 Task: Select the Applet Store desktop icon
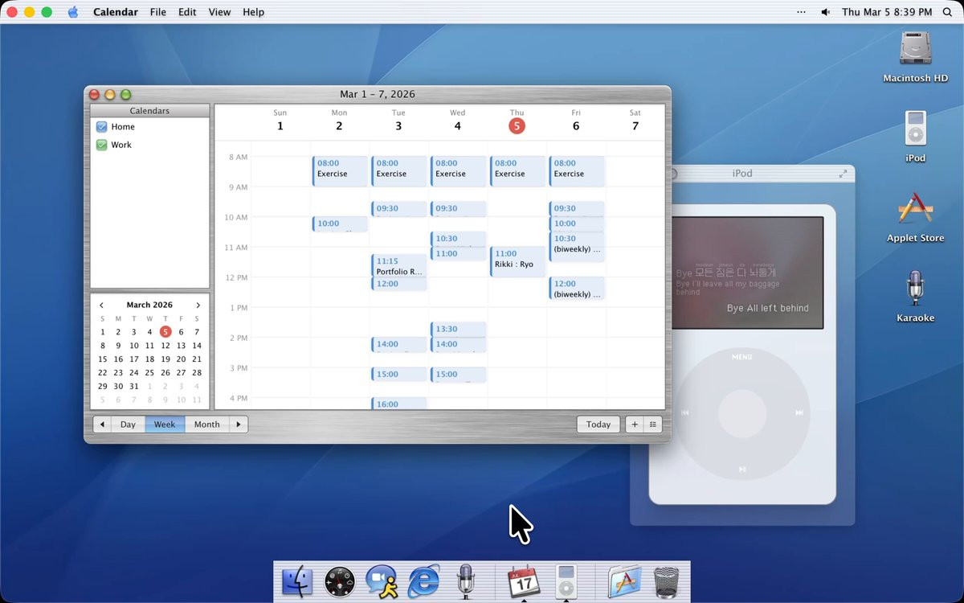915,216
